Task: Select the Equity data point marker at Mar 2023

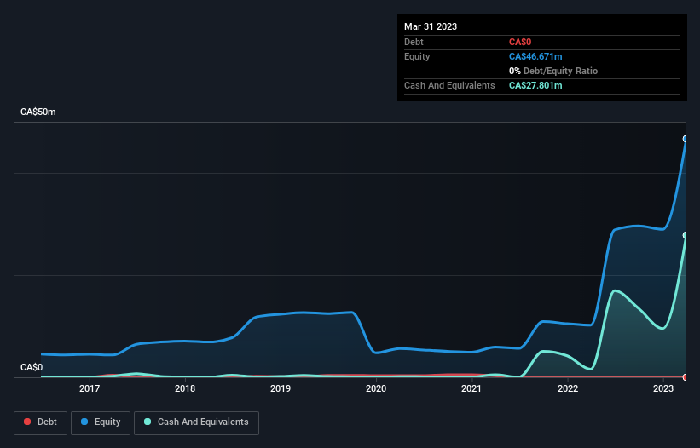Action: tap(686, 139)
